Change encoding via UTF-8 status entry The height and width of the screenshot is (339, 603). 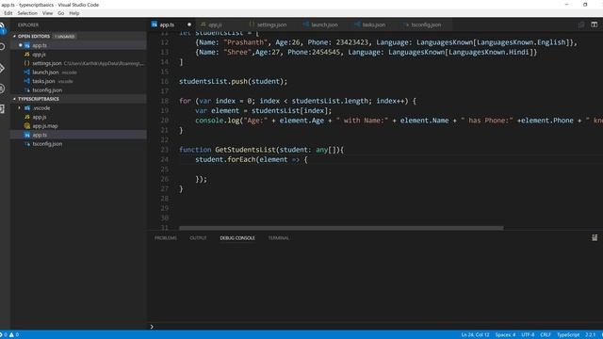click(x=528, y=335)
